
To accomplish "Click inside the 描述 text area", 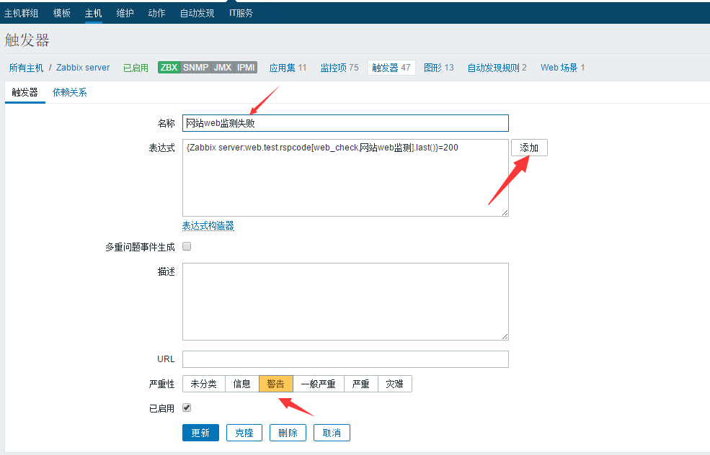I will pos(345,302).
